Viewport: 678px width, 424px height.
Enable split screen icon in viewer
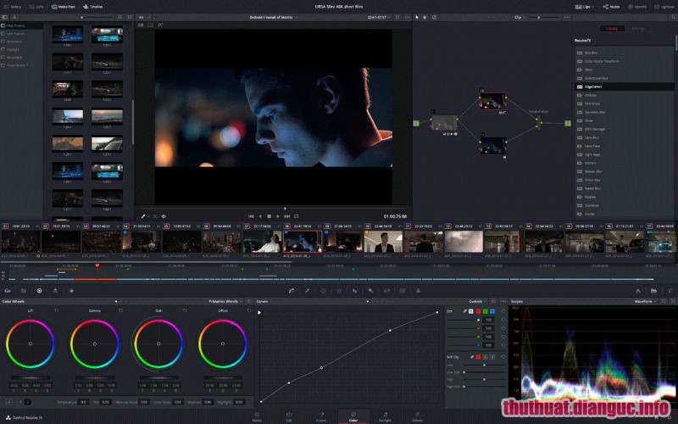(x=151, y=25)
